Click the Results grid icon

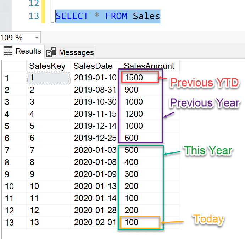coord(8,51)
